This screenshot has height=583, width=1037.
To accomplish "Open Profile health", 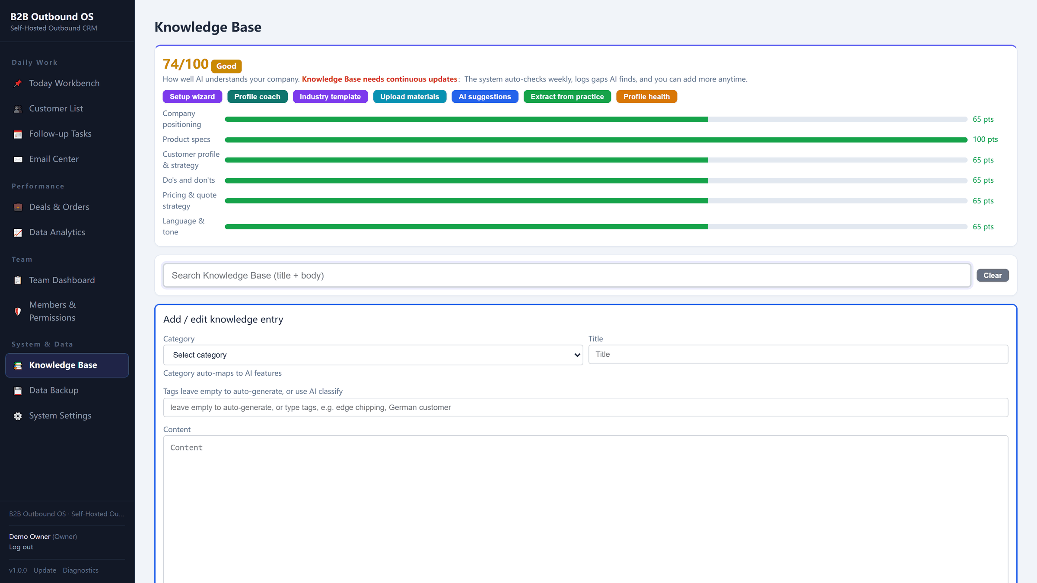I will pyautogui.click(x=646, y=97).
